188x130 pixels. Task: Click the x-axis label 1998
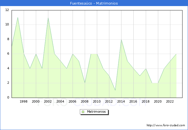24,101
